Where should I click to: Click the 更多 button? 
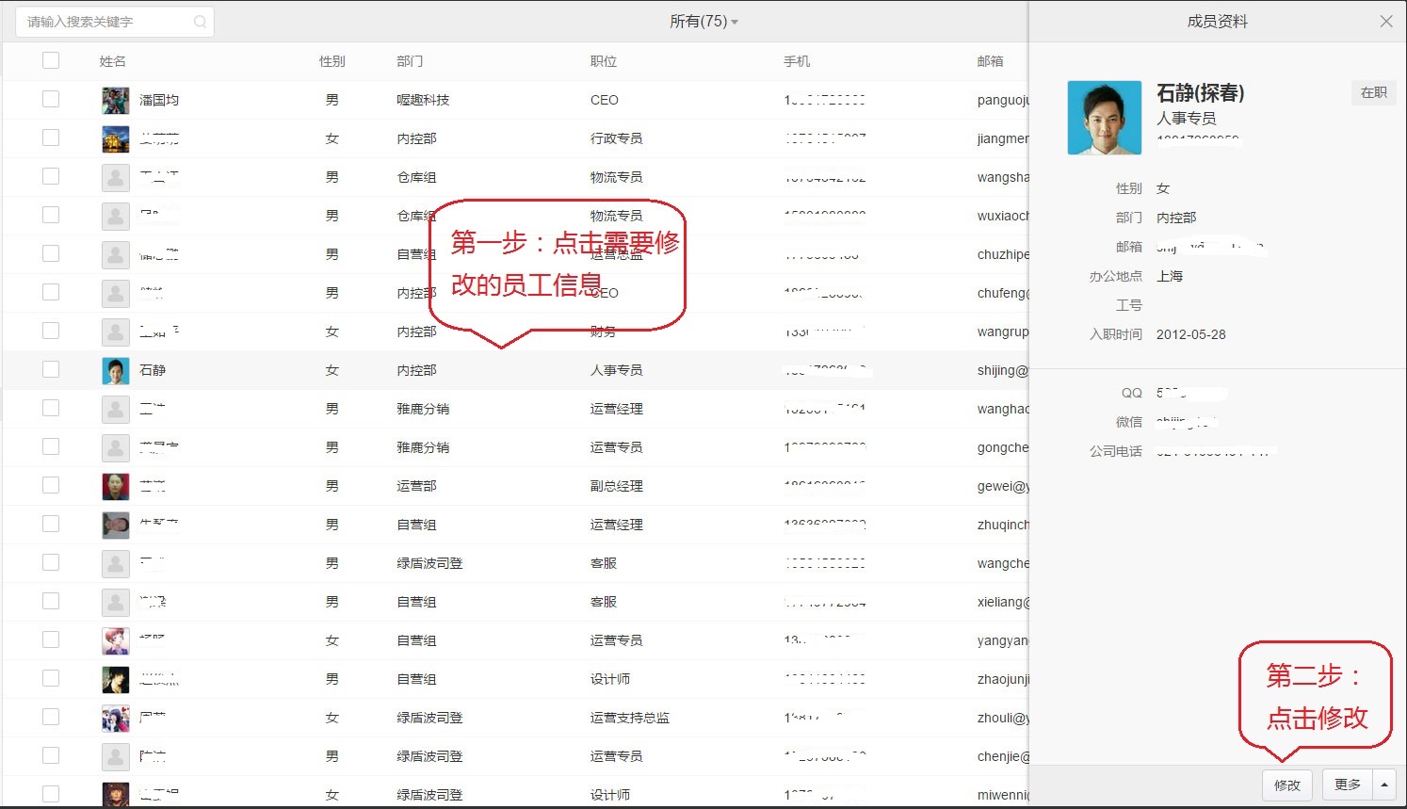click(x=1347, y=785)
